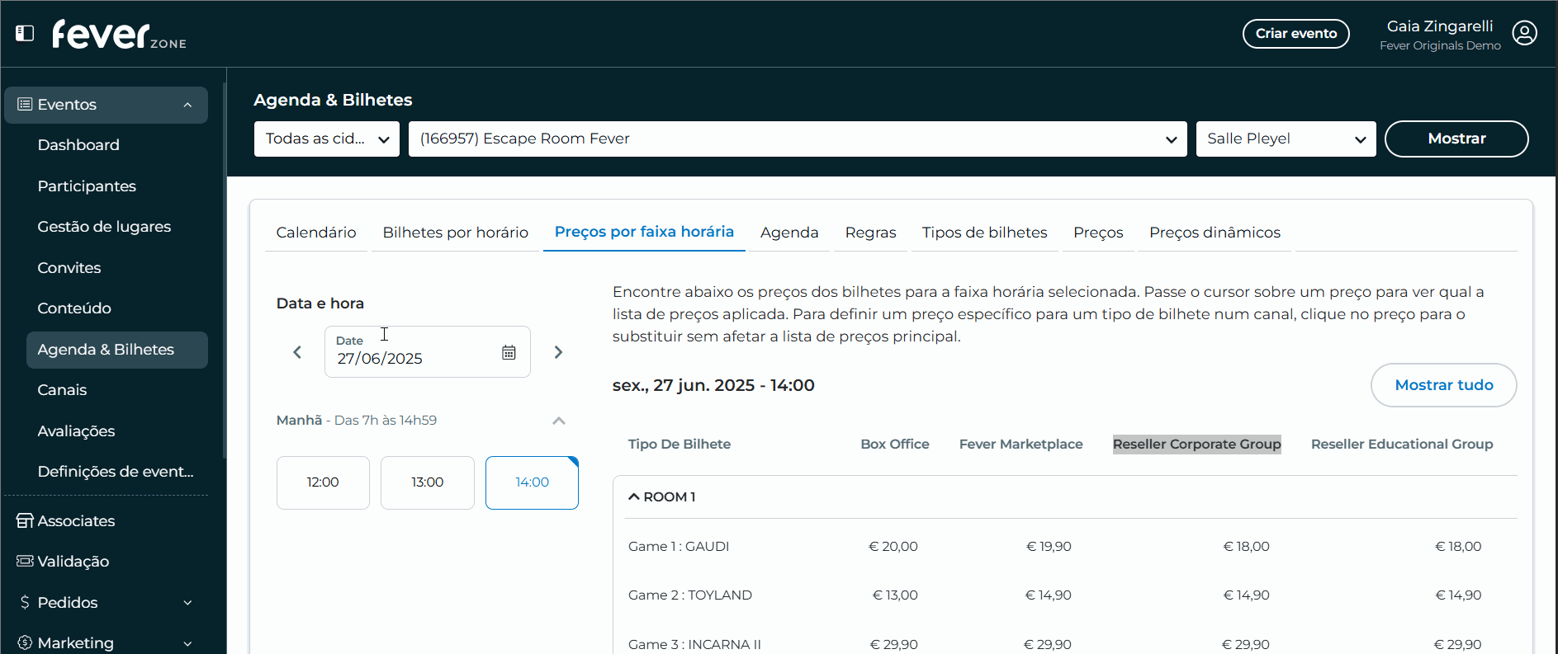
Task: Select the Preços por faixa horária tab
Action: point(644,232)
